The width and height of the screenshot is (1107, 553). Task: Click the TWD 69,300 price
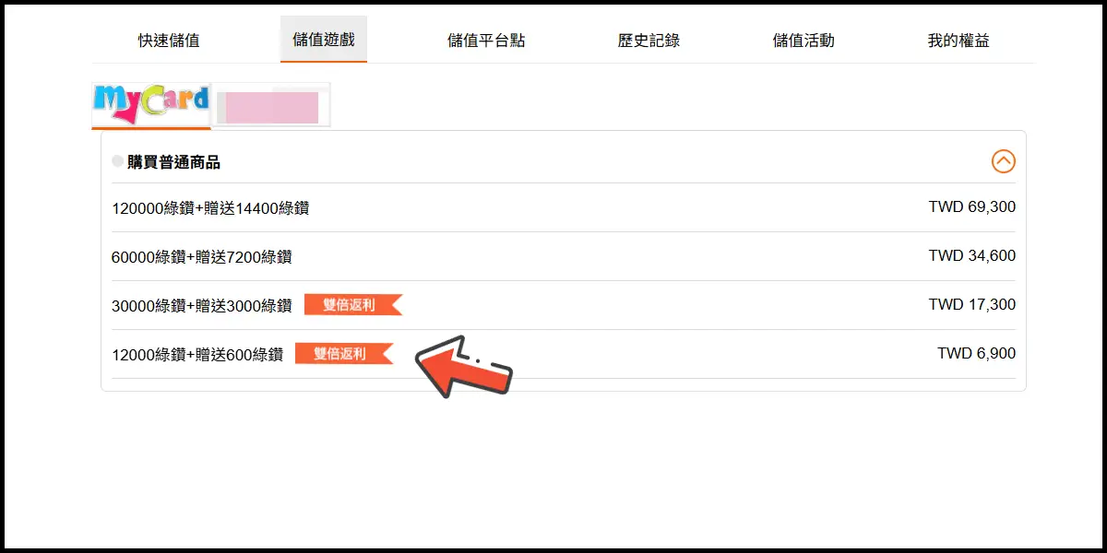pos(972,207)
